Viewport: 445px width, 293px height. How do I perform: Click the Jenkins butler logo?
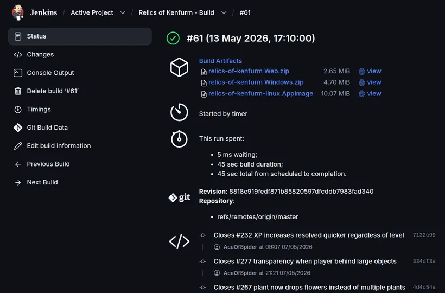coord(17,12)
